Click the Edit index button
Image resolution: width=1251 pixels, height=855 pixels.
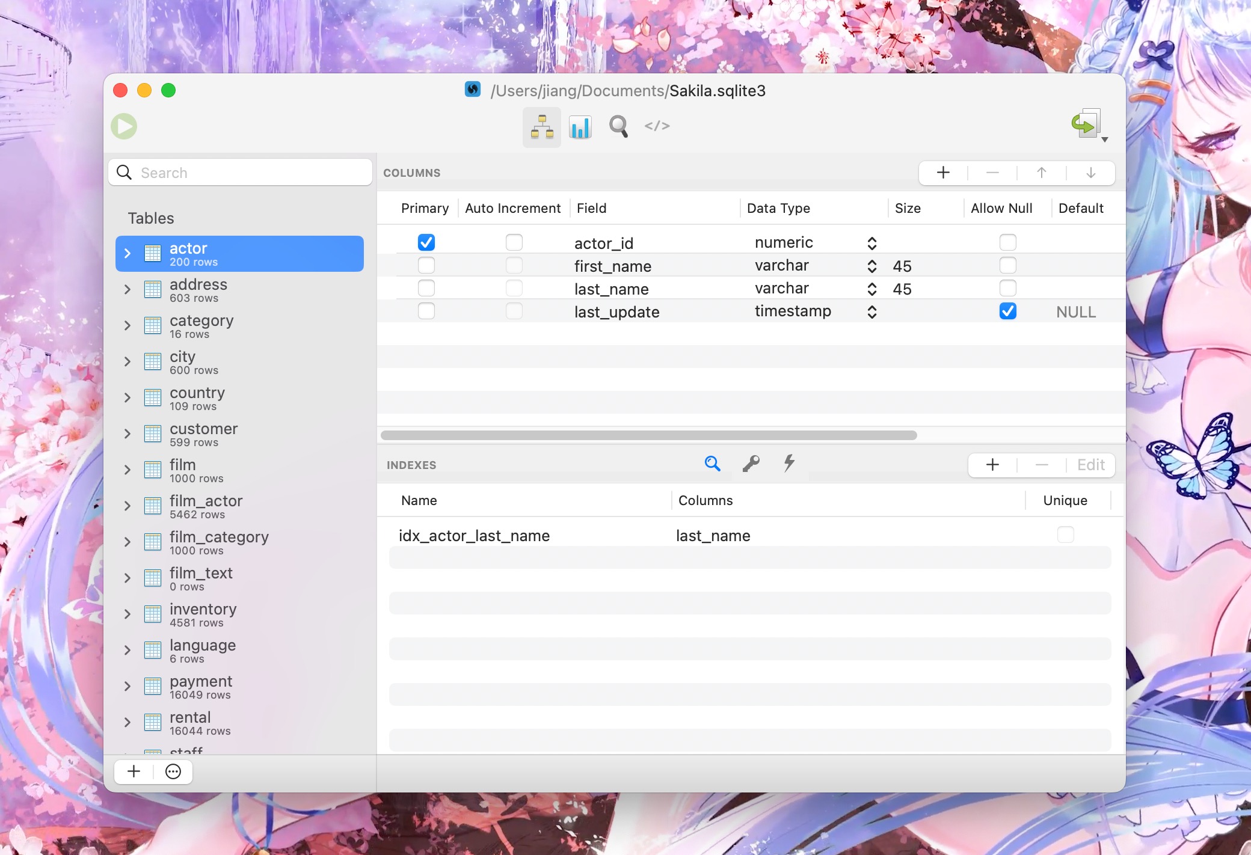[x=1090, y=465]
